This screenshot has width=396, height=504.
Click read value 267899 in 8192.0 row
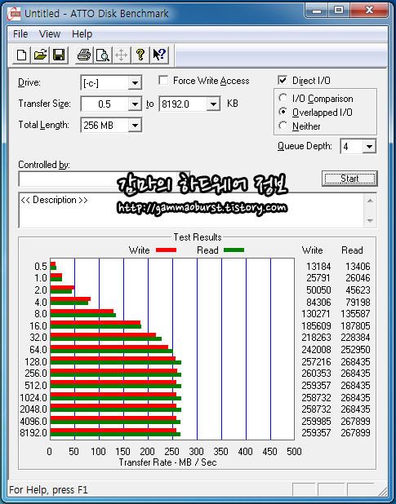[x=355, y=433]
